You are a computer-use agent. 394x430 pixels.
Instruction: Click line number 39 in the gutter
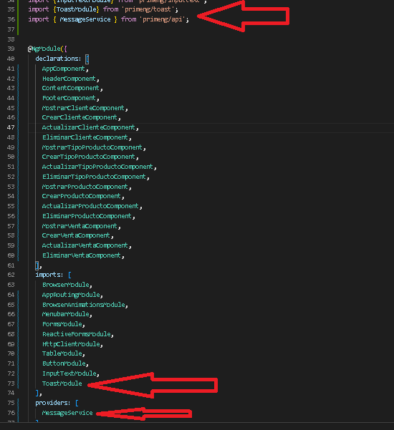coord(11,49)
